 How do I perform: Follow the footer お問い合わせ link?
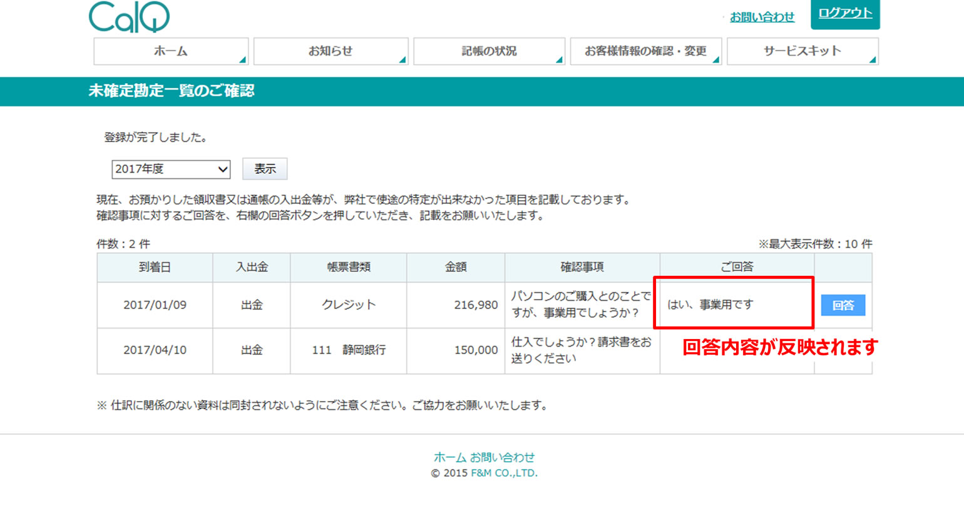502,457
